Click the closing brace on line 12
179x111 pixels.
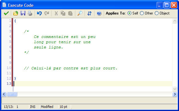15,79
